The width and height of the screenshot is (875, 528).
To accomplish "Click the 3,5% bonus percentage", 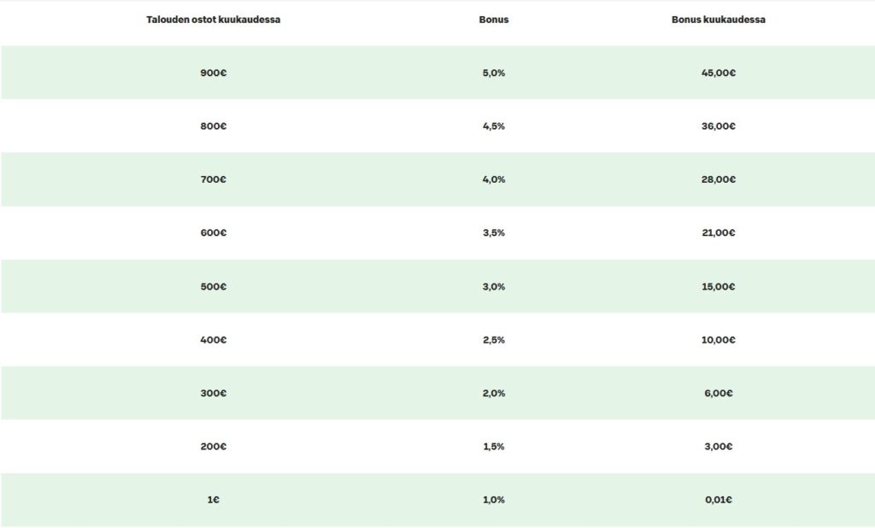I will click(494, 232).
